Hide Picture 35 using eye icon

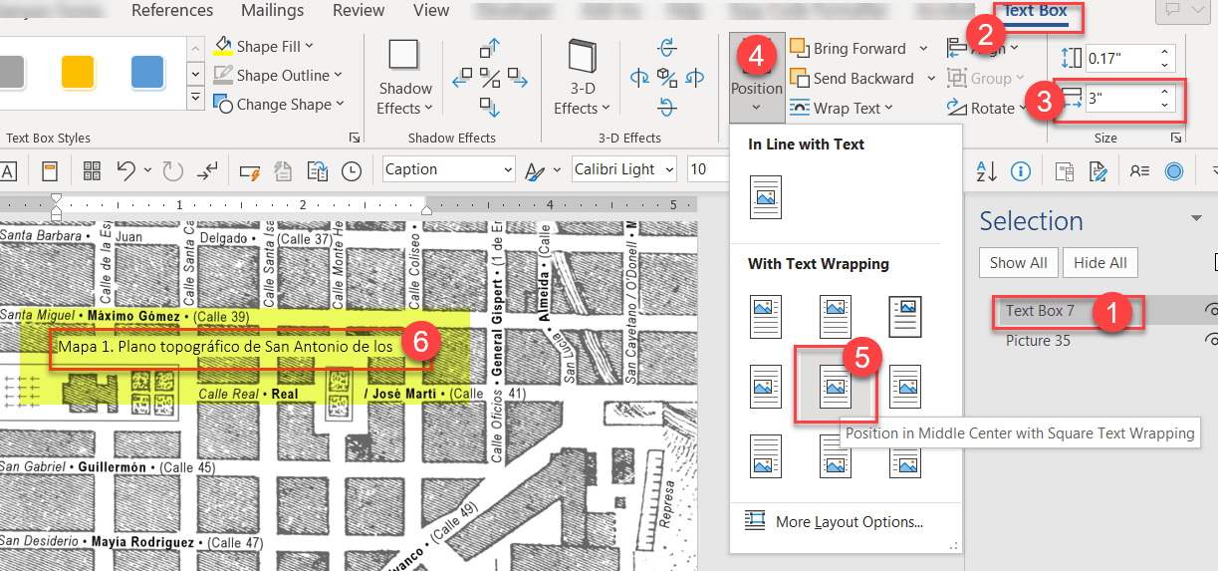pyautogui.click(x=1211, y=340)
